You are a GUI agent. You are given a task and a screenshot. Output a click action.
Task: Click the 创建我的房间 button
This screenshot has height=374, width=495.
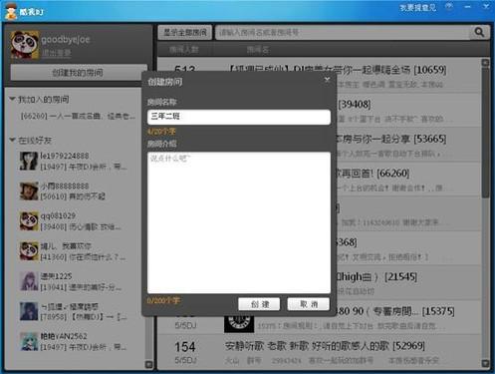pyautogui.click(x=79, y=72)
